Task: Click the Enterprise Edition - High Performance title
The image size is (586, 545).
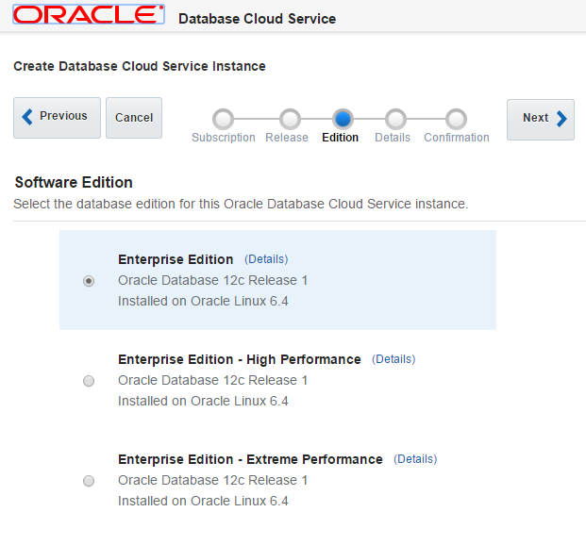Action: point(240,359)
